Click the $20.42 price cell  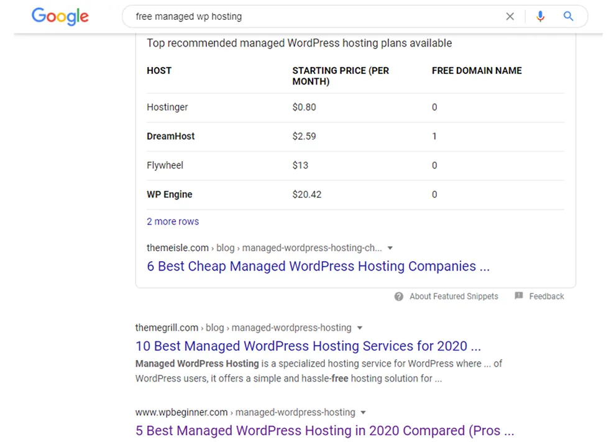307,195
